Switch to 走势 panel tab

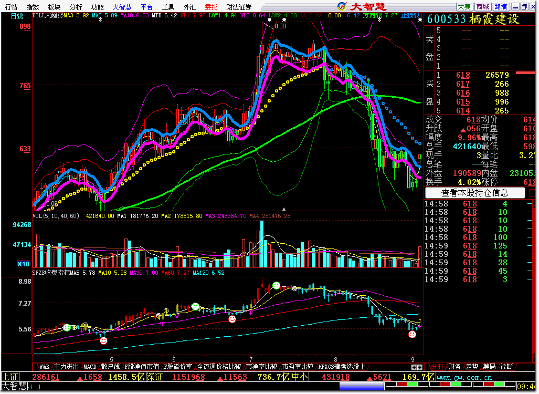472,367
